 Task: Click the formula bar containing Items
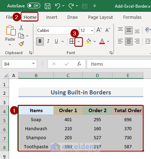coord(119,64)
